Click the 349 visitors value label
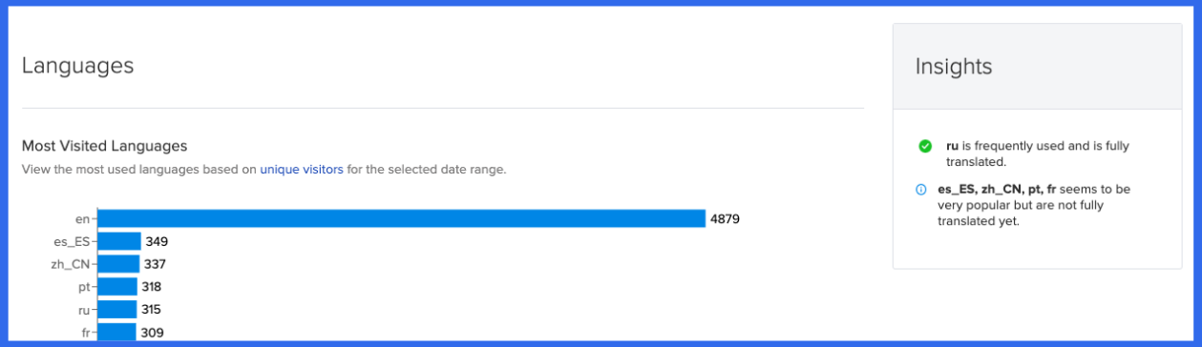The height and width of the screenshot is (347, 1202). point(157,242)
